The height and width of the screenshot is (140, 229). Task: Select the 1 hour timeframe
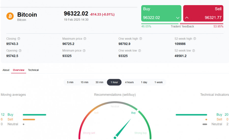tap(114, 82)
